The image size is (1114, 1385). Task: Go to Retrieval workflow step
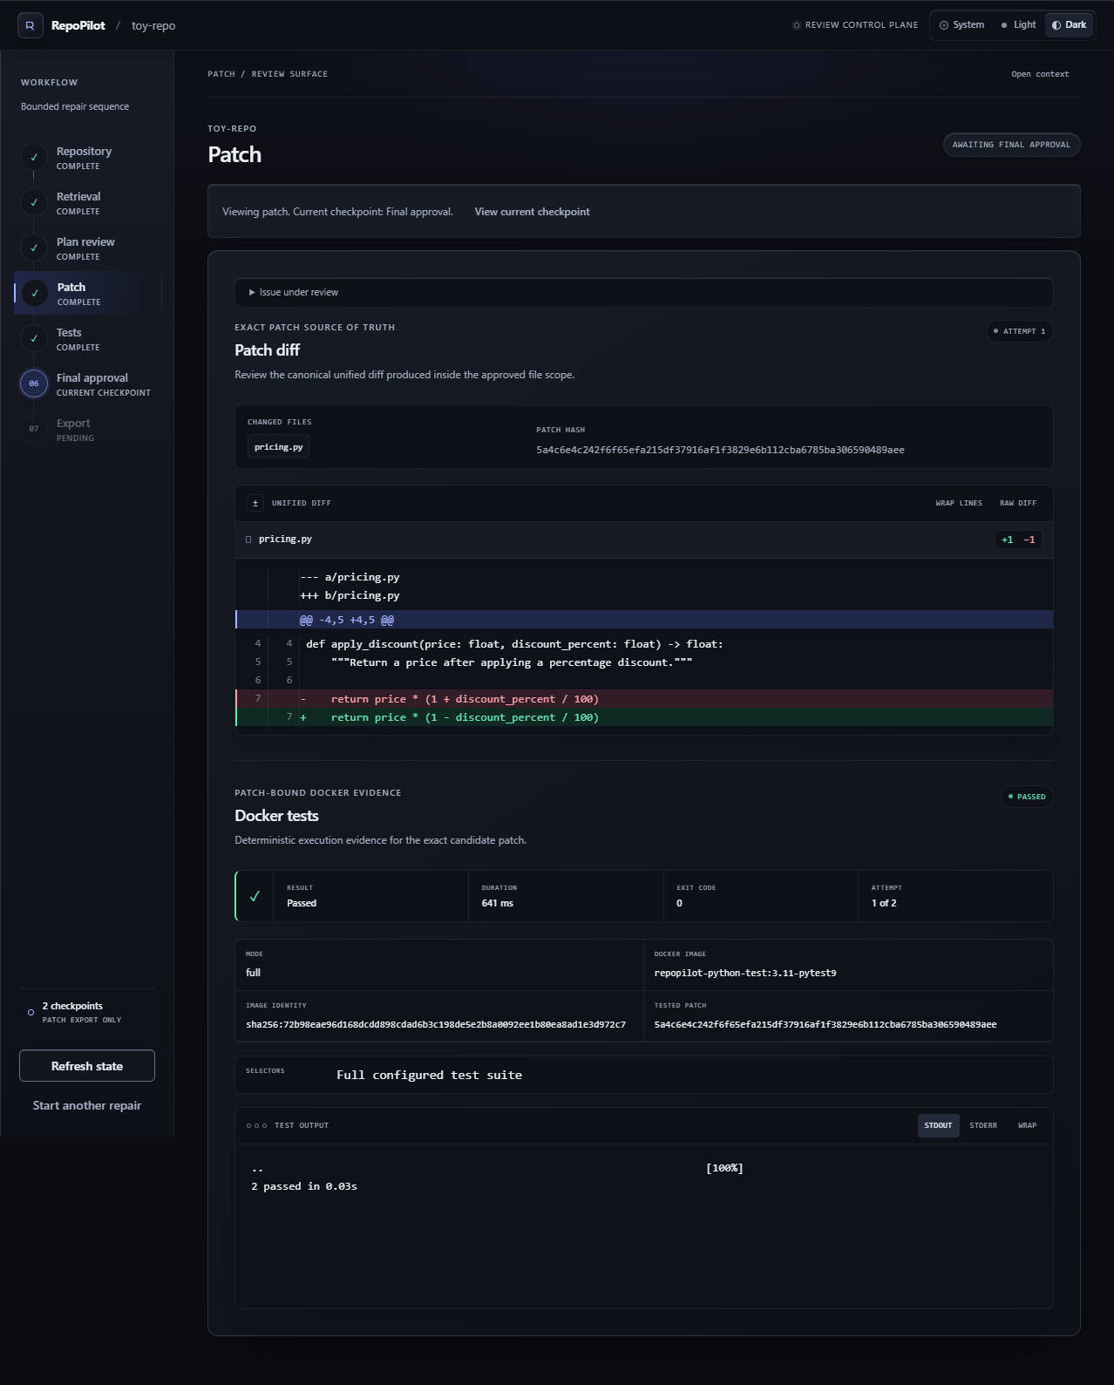pos(87,202)
